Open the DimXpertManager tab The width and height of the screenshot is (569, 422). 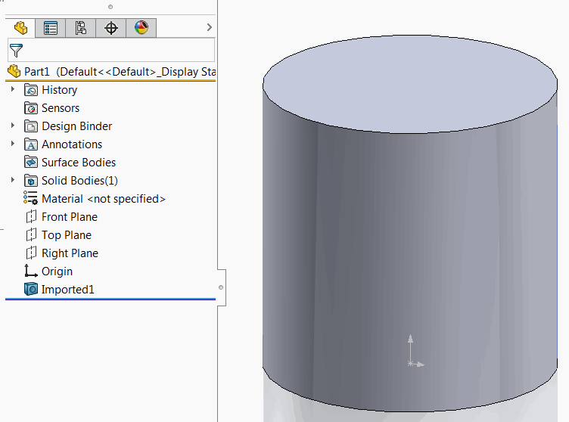coord(111,28)
